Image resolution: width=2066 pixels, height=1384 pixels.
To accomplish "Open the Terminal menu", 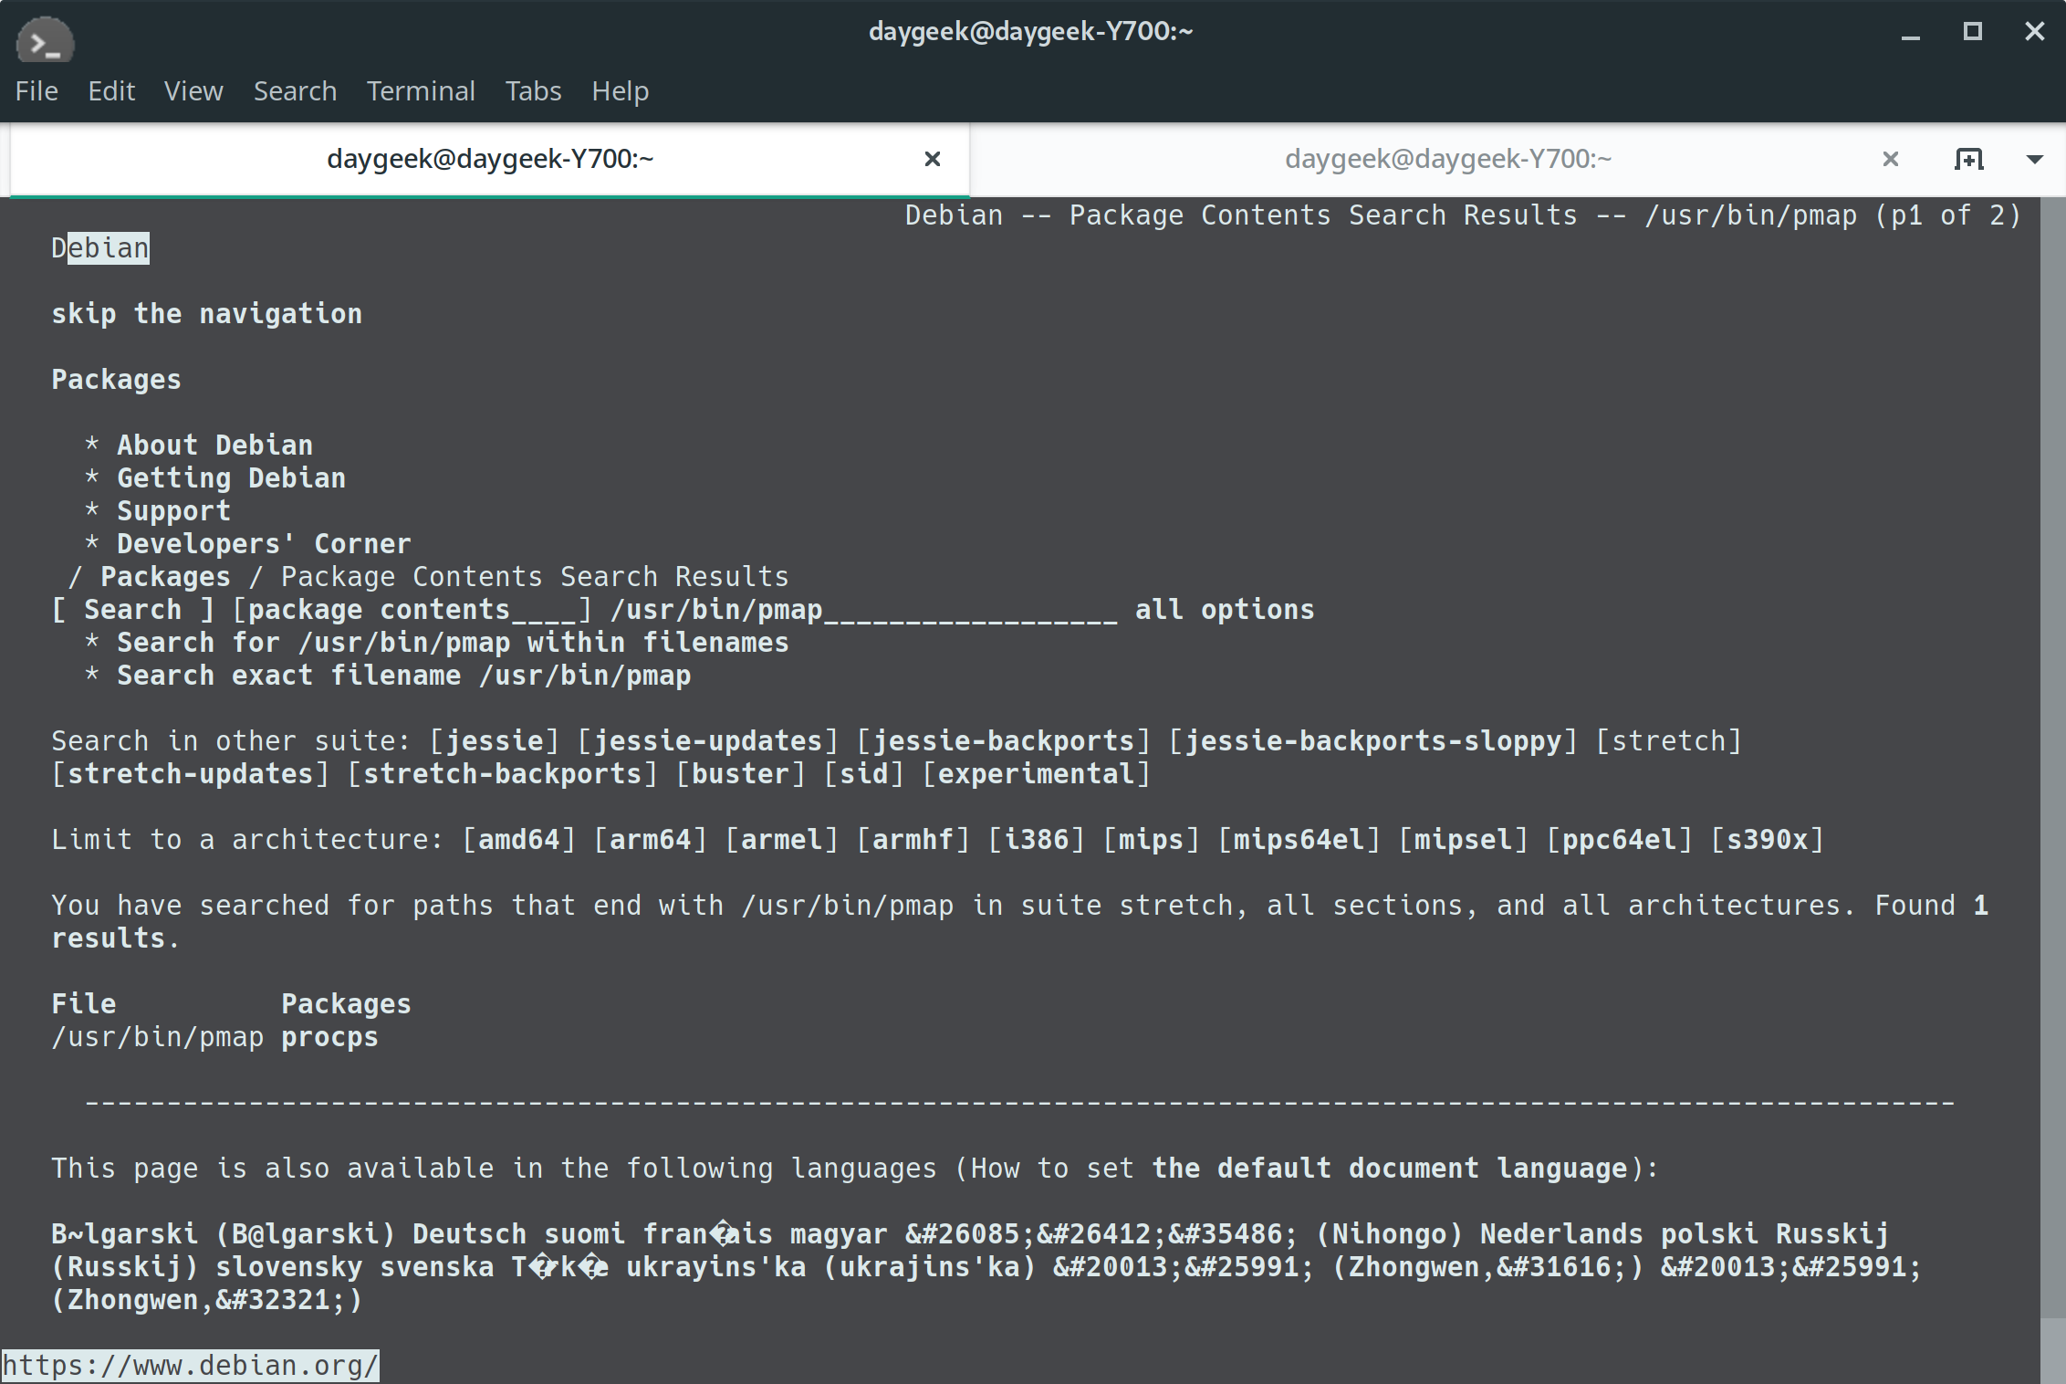I will (421, 91).
